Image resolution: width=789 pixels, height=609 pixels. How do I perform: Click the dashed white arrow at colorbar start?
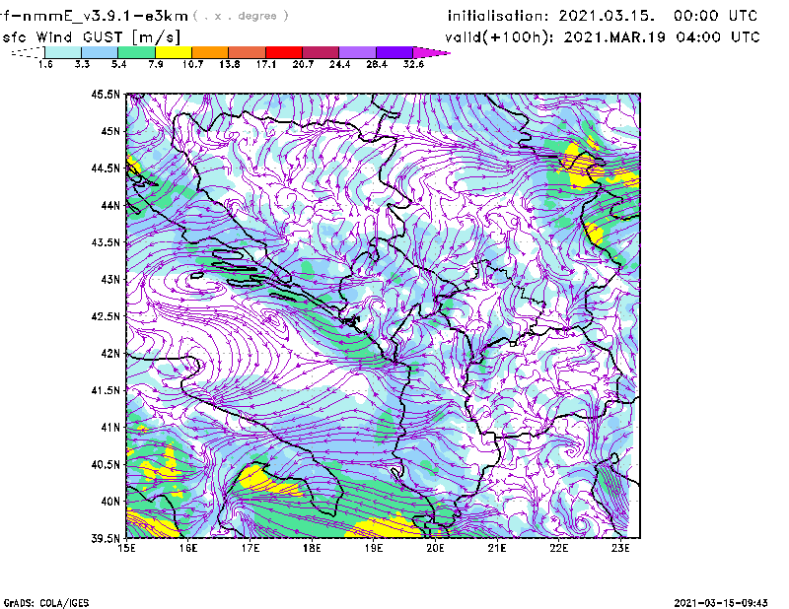click(28, 52)
